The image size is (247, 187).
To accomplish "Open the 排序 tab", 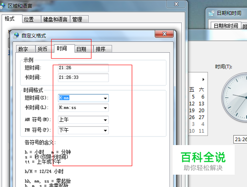I will pos(103,49).
